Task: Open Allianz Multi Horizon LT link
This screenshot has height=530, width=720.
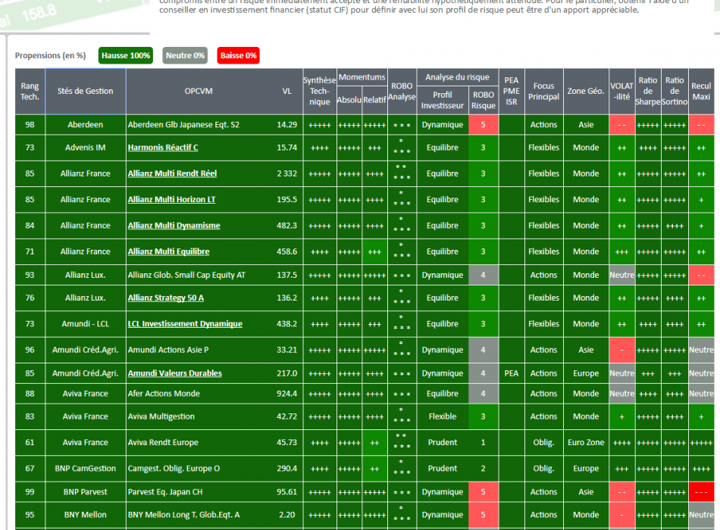Action: [x=171, y=200]
